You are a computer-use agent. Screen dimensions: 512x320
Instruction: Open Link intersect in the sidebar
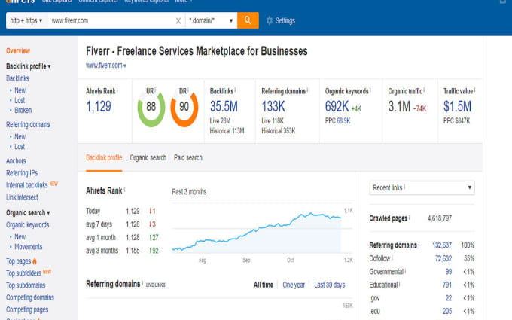click(x=22, y=197)
